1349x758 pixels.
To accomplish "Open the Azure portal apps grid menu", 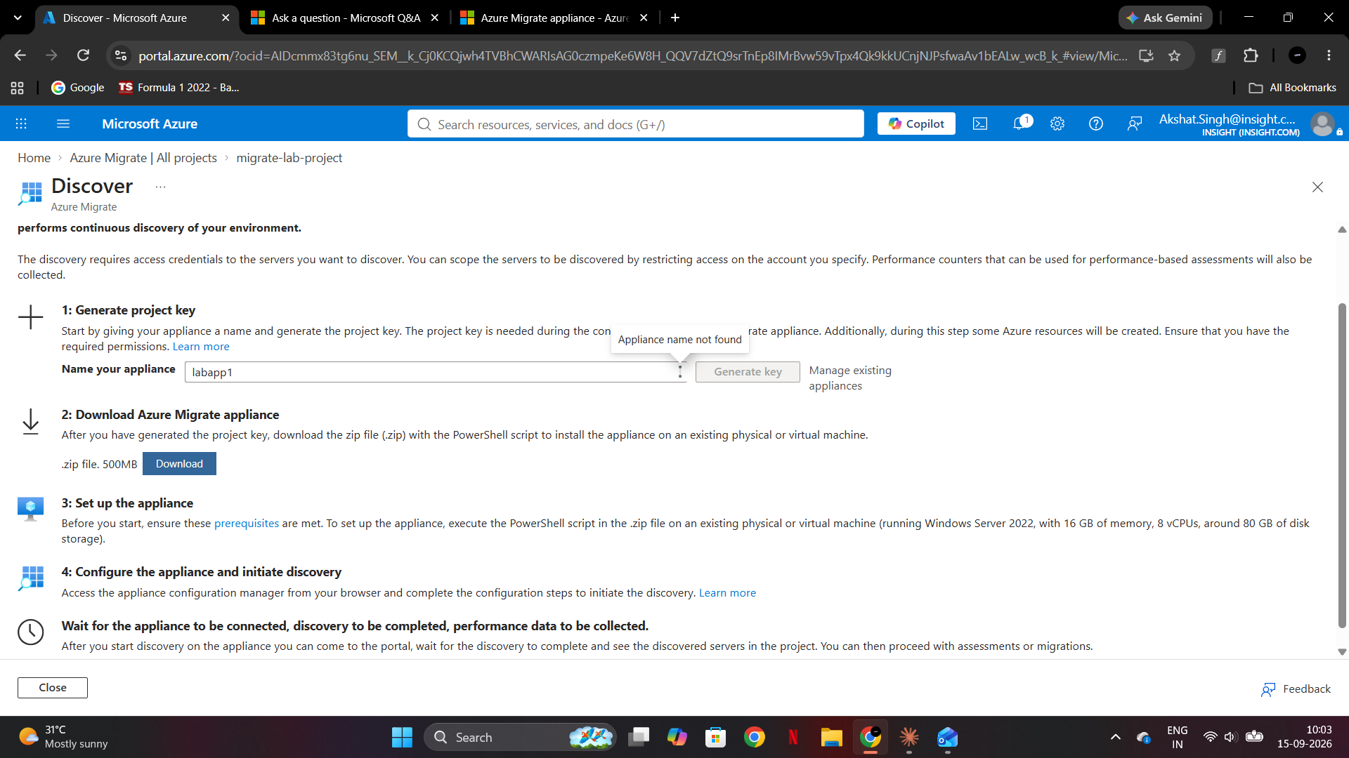I will [x=21, y=124].
